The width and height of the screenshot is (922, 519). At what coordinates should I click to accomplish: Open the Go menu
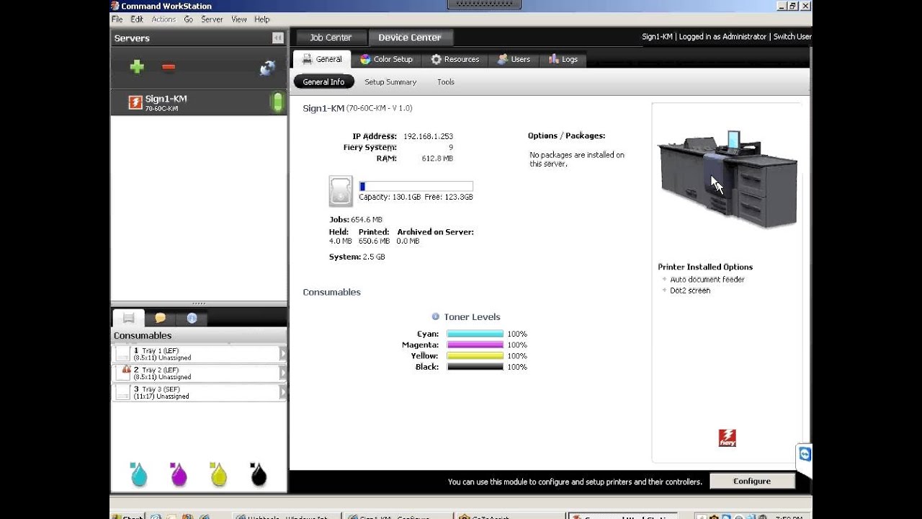[x=188, y=19]
